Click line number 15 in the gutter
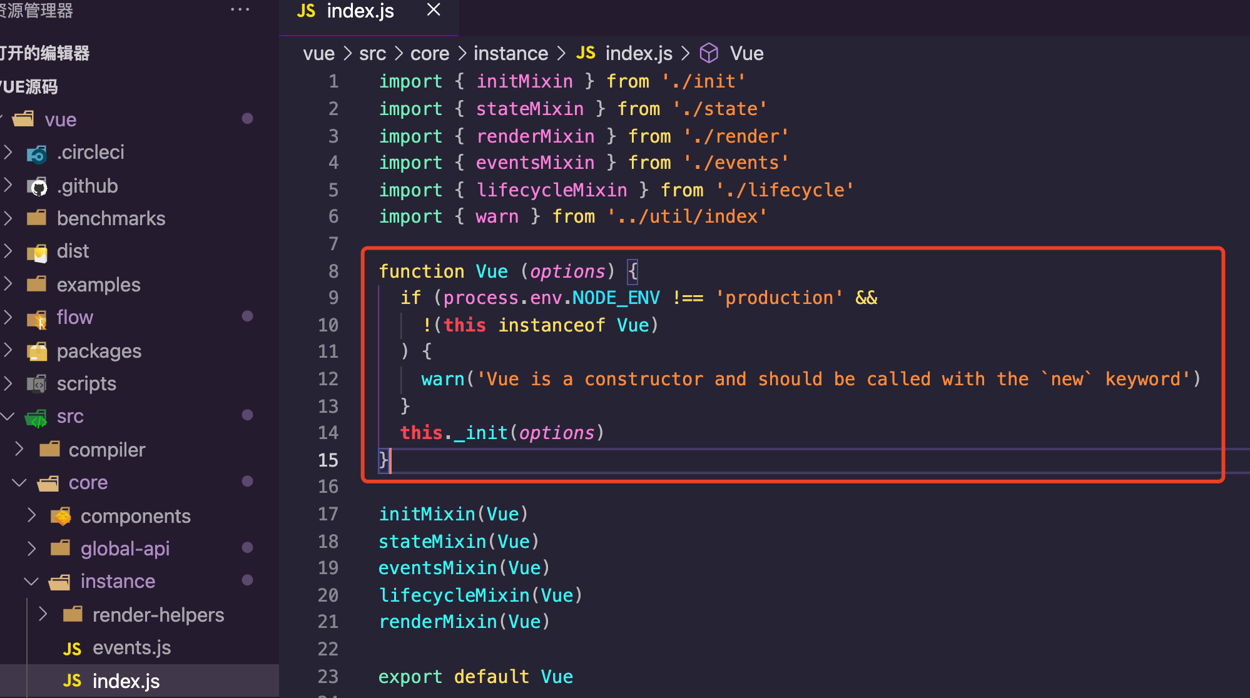Screen dimensions: 1250x698 [x=328, y=460]
